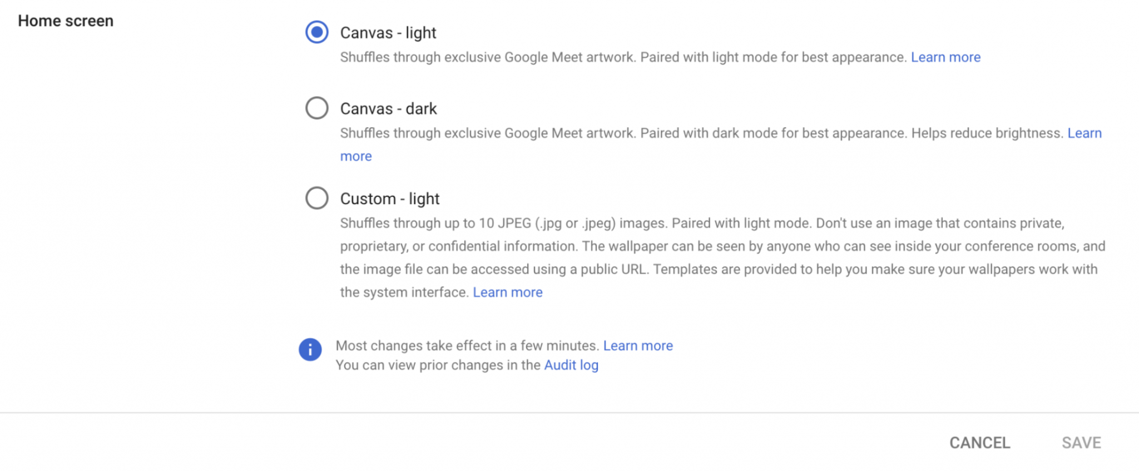This screenshot has height=471, width=1139.
Task: Select the "Canvas - dark" radio button
Action: pyautogui.click(x=316, y=108)
